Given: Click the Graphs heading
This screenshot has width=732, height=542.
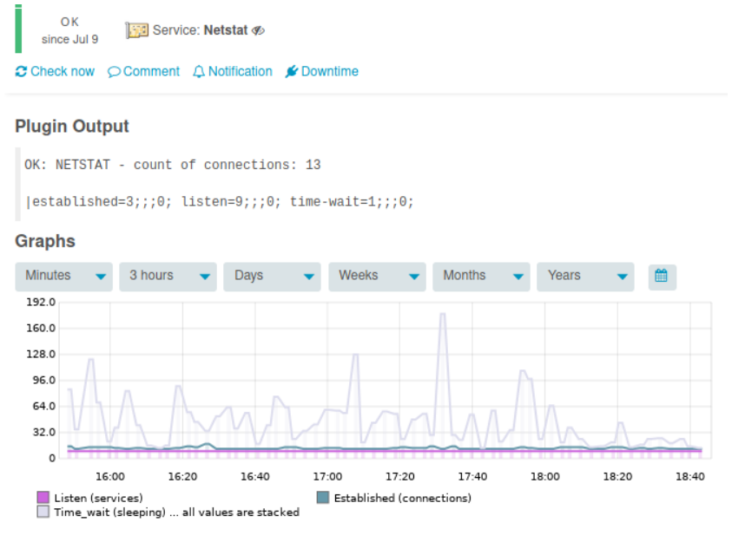Looking at the screenshot, I should pos(45,241).
